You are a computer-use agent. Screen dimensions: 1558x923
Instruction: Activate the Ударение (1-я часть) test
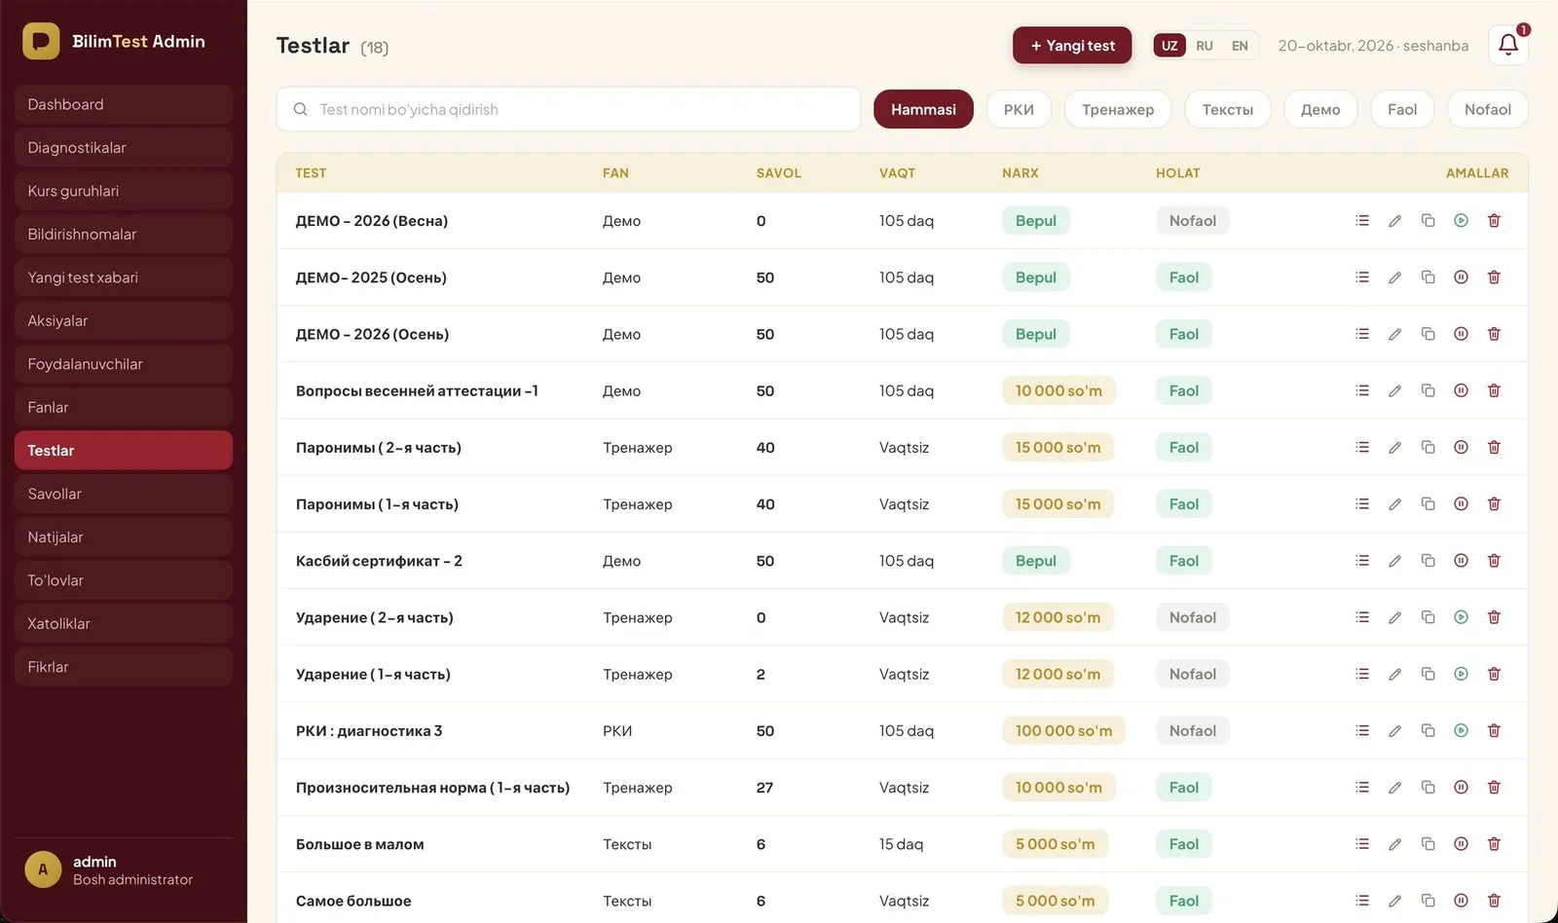(x=1461, y=674)
